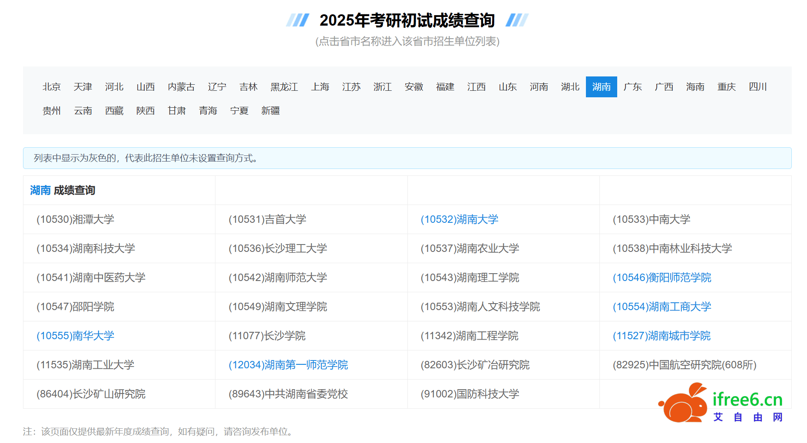Click the (91002)国防科技大学 entry
The image size is (807, 443).
point(470,394)
